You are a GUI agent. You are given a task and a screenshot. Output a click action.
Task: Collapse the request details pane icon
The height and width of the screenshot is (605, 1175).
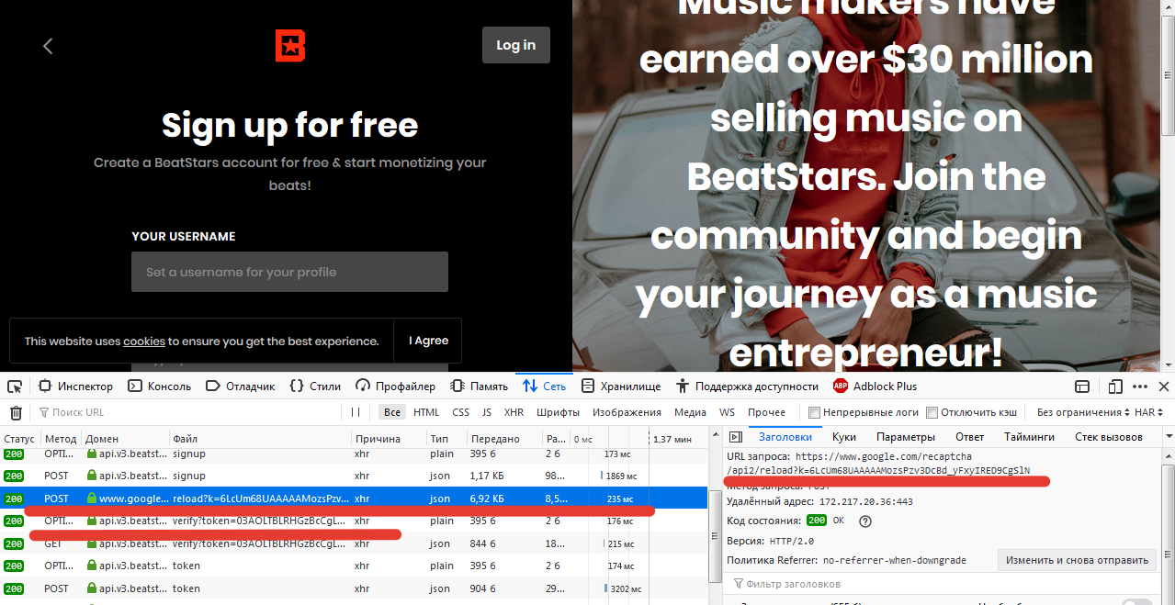(736, 437)
